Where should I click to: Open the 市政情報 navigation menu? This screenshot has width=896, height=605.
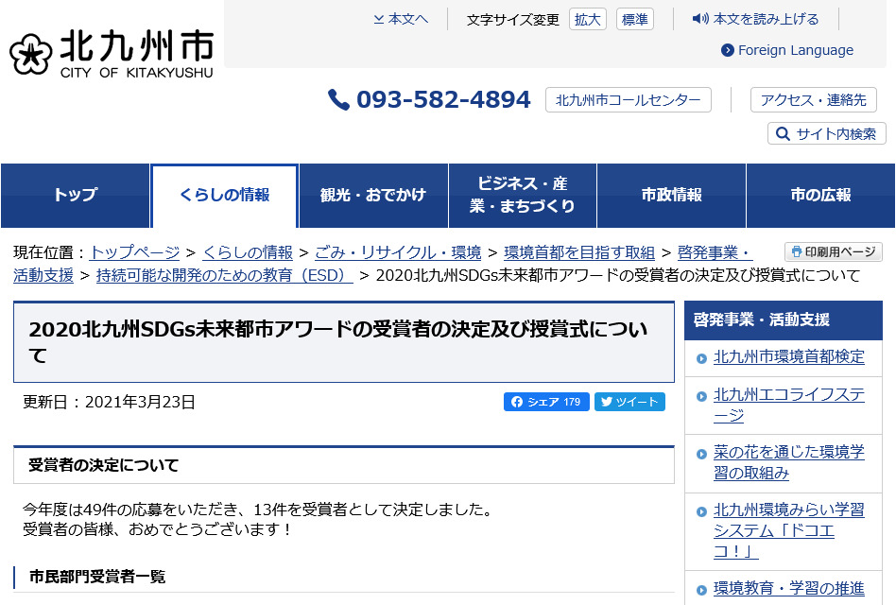pyautogui.click(x=671, y=195)
